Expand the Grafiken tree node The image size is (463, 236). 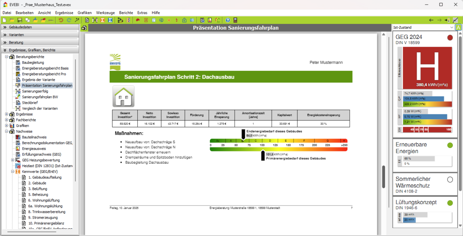[x=7, y=126]
